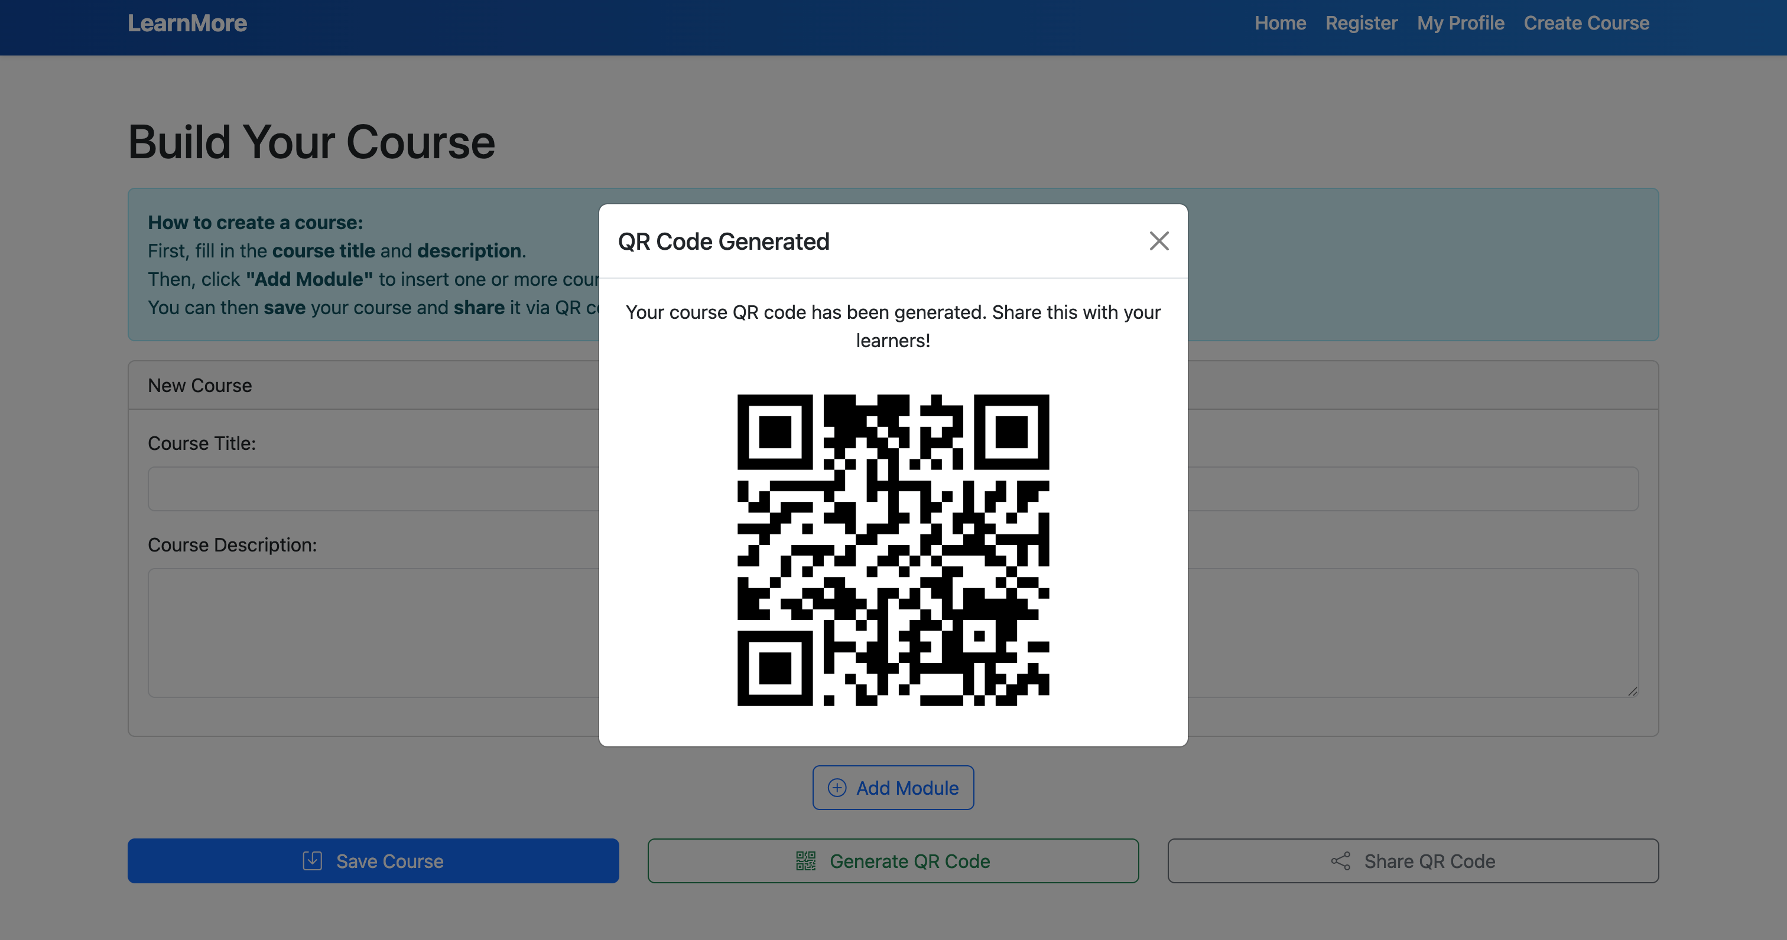The width and height of the screenshot is (1787, 940).
Task: Go to the Register page
Action: [1361, 23]
